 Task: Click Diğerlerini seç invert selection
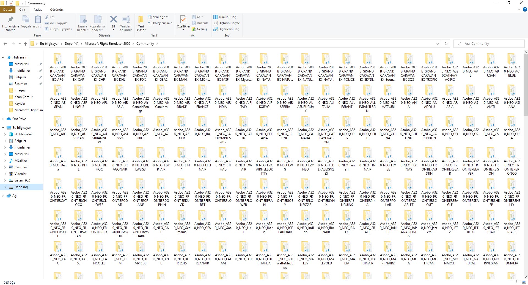pos(226,29)
